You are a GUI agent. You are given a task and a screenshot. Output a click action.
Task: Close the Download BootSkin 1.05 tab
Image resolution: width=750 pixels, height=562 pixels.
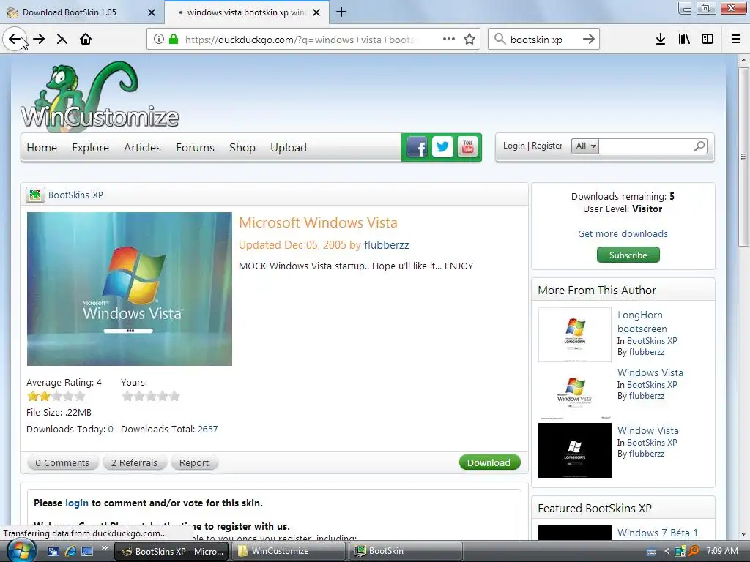(x=152, y=12)
